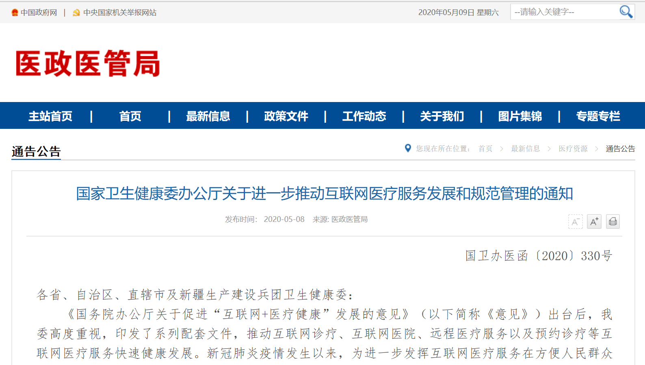Click the 您现在所在位置 label

(443, 149)
